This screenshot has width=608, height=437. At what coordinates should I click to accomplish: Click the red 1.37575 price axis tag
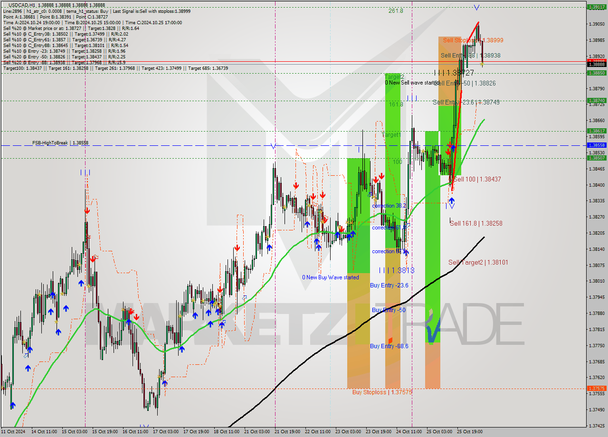click(597, 388)
